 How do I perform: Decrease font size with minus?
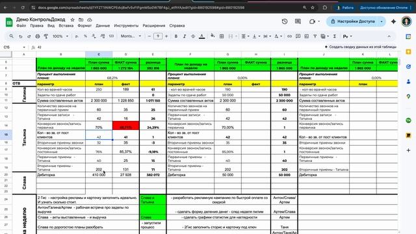149,36
